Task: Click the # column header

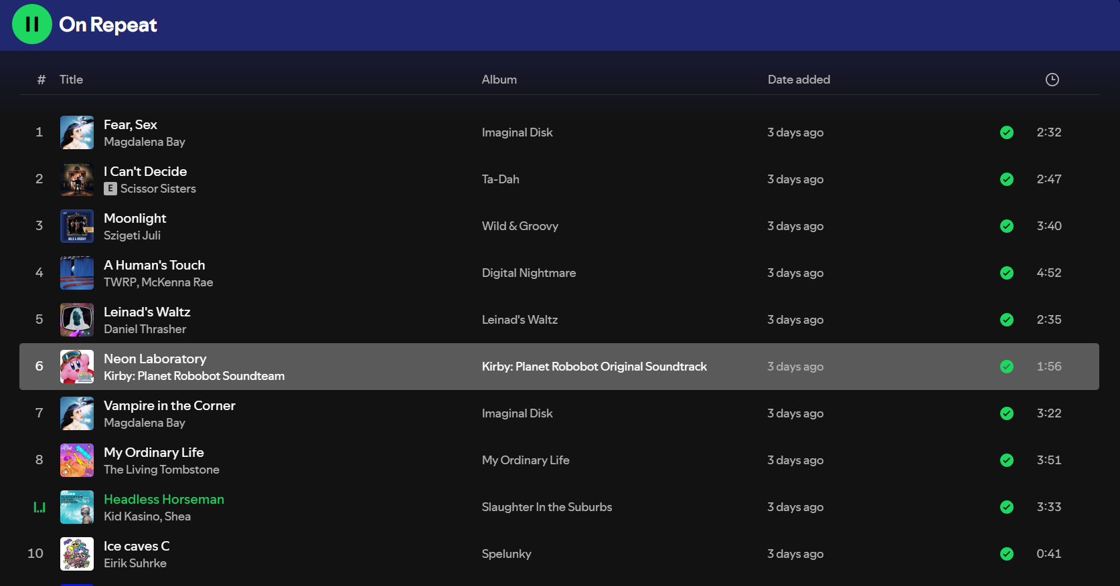Action: [x=42, y=80]
